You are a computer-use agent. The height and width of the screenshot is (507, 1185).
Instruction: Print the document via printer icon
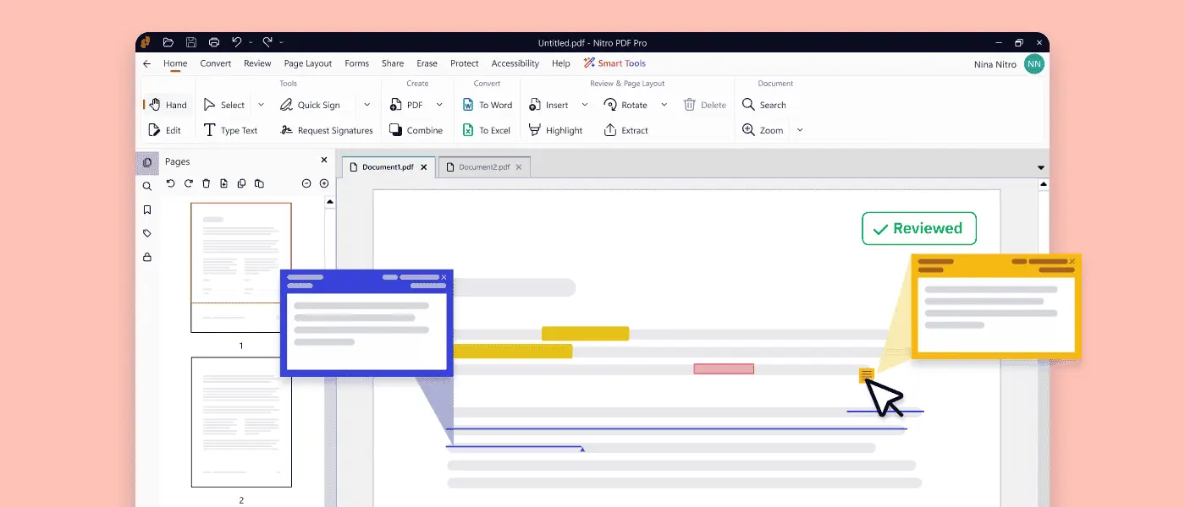coord(214,42)
